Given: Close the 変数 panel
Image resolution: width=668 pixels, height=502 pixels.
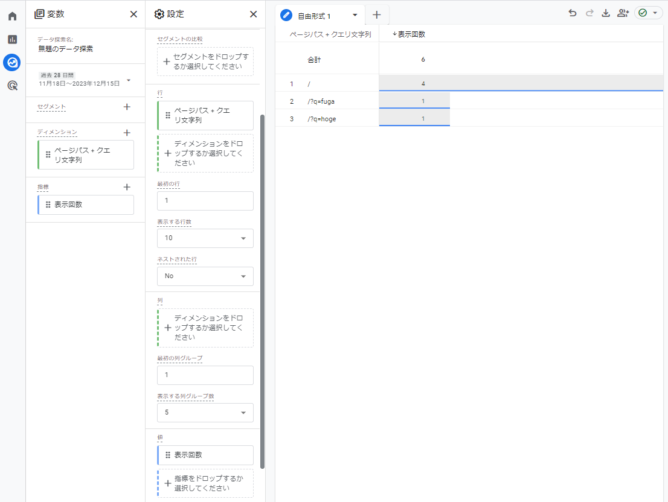Looking at the screenshot, I should [x=133, y=14].
